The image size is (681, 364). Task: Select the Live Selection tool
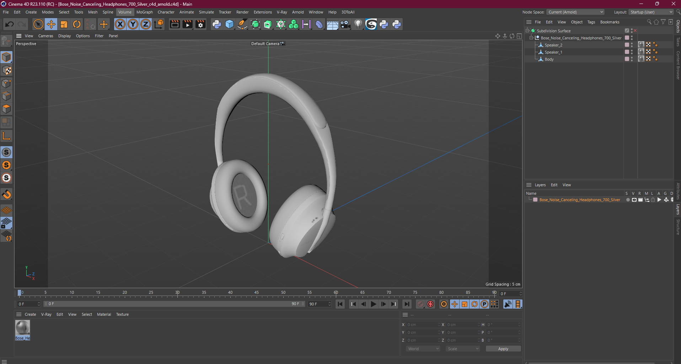pyautogui.click(x=38, y=24)
